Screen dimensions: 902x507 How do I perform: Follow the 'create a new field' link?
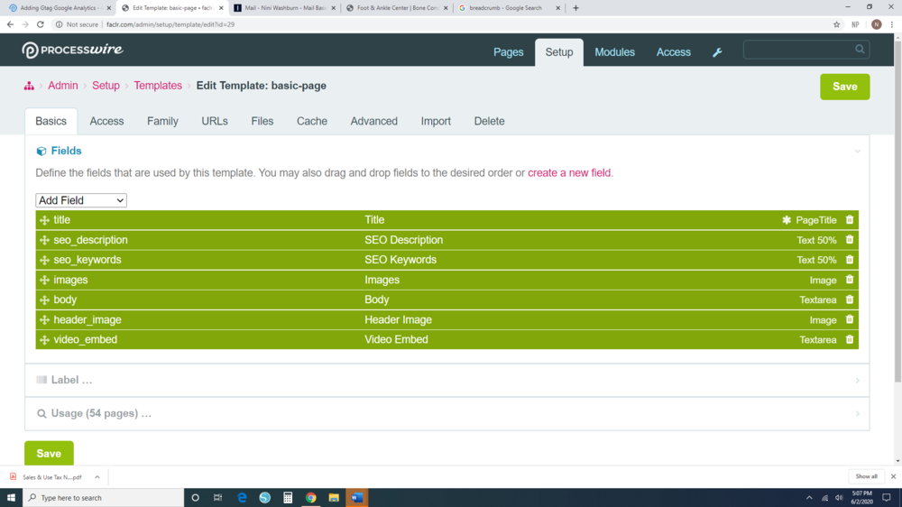pos(569,173)
